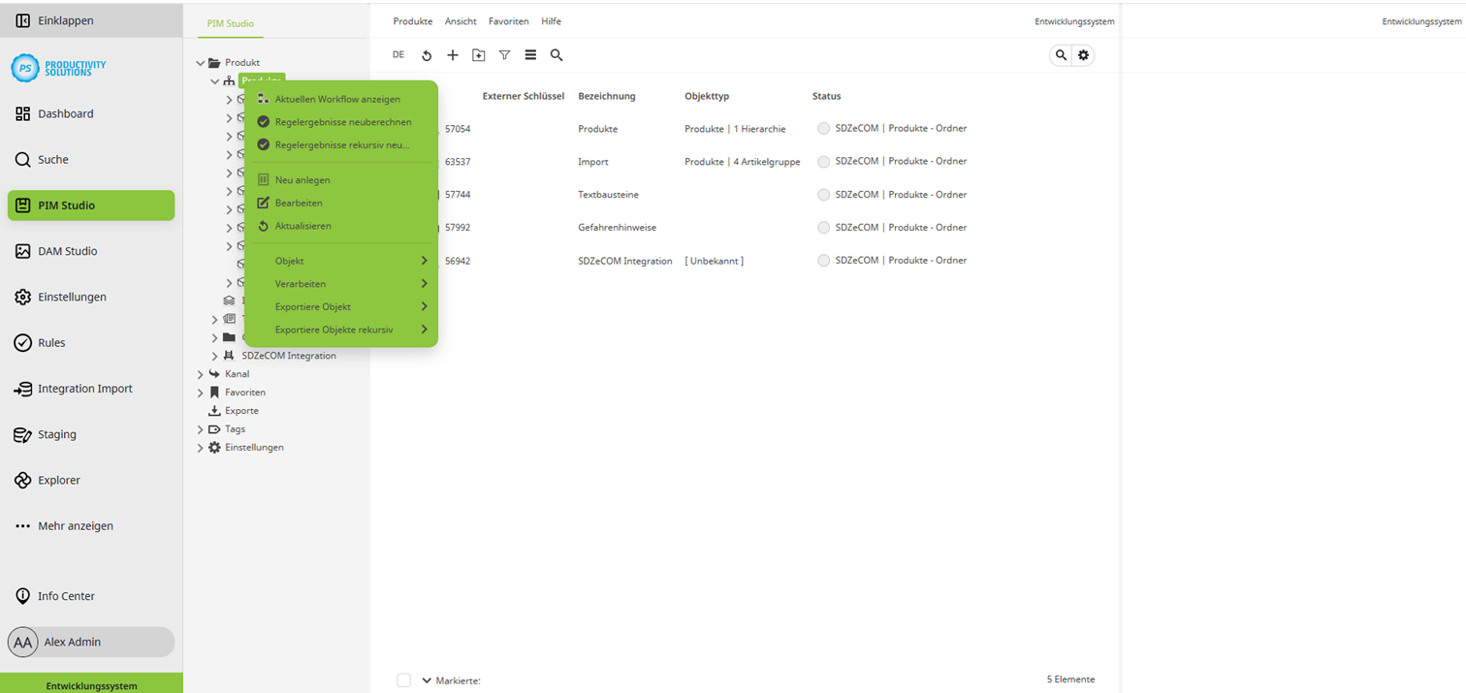Image resolution: width=1466 pixels, height=693 pixels.
Task: Open the Markierte dropdown chevron
Action: coord(427,680)
